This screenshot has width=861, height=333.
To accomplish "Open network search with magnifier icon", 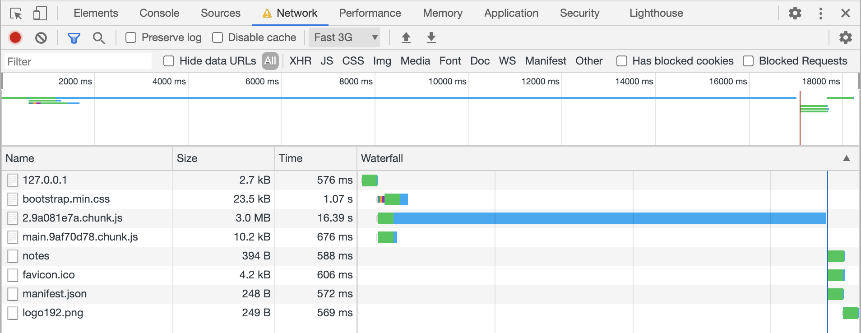I will point(99,38).
